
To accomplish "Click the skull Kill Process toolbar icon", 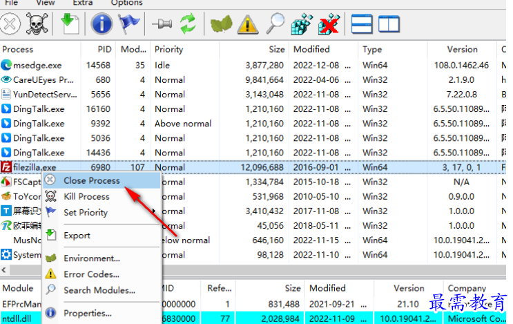I will click(37, 24).
